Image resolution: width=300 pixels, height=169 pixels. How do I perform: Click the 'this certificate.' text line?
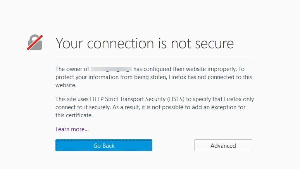[x=74, y=115]
